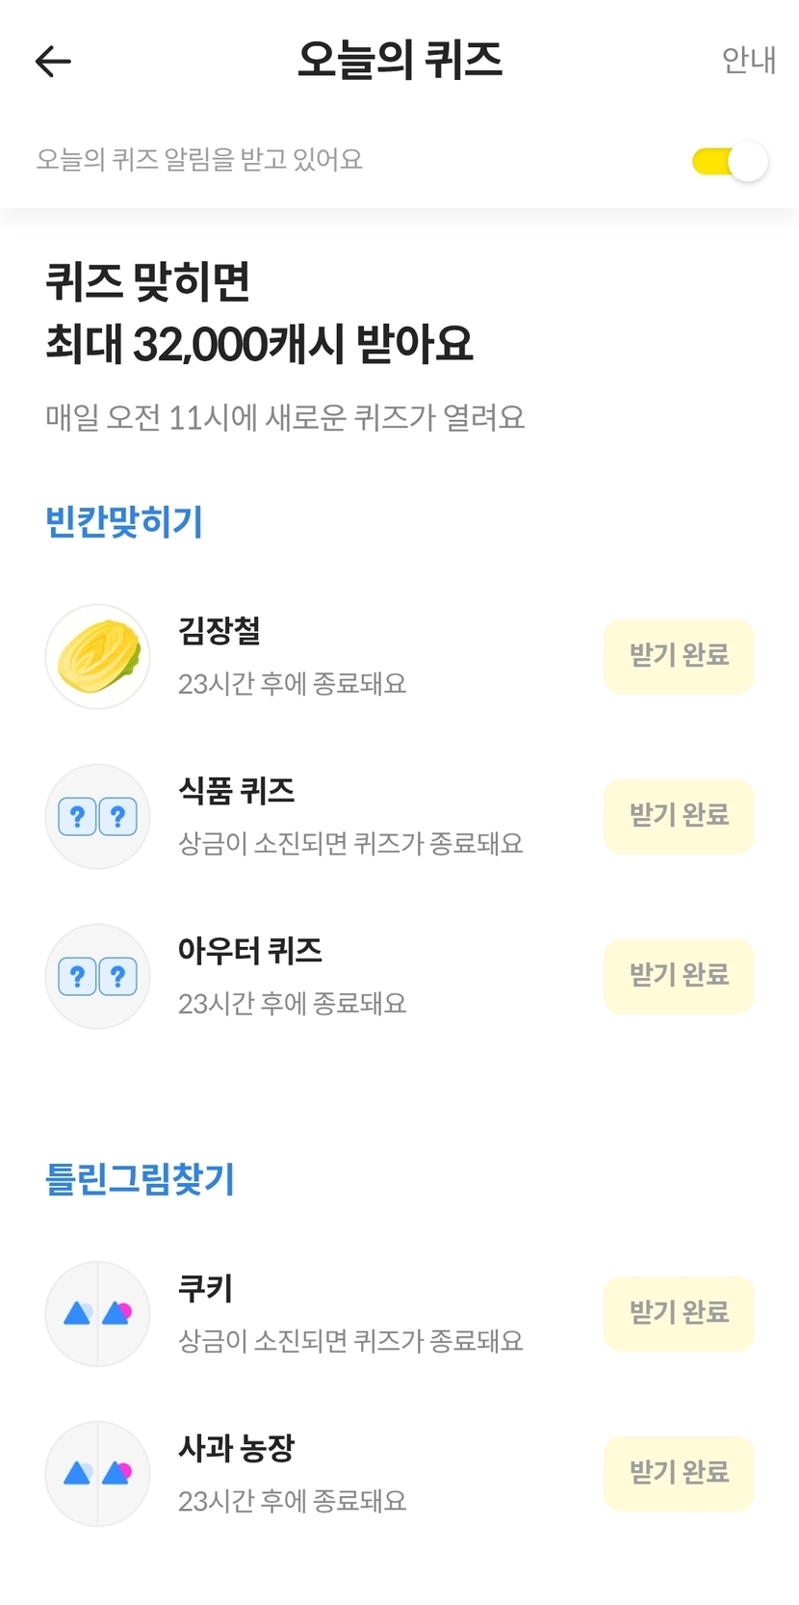Open the 쿠키 quiz title
The width and height of the screenshot is (799, 1605).
pyautogui.click(x=206, y=1288)
